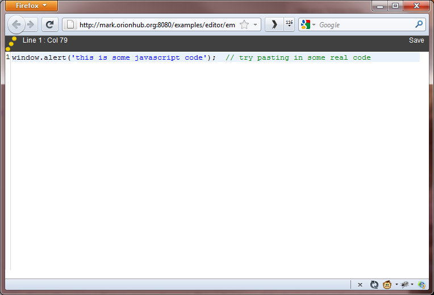Image resolution: width=434 pixels, height=295 pixels.
Task: Click the search magnifier icon
Action: [419, 24]
